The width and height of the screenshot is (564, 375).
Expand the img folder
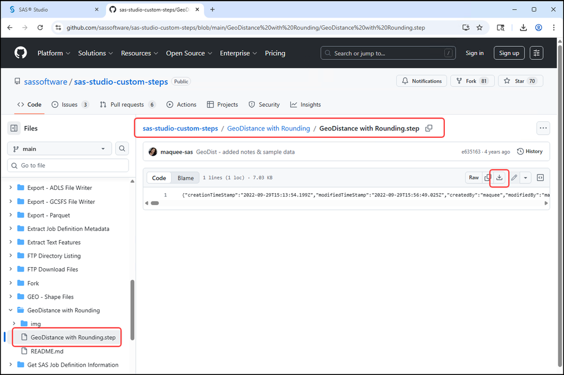click(x=14, y=324)
